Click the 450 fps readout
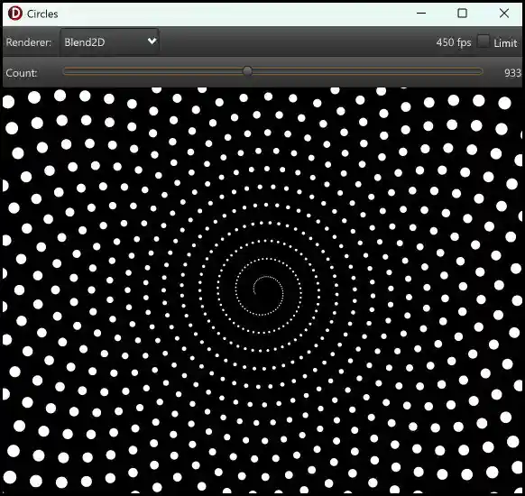The image size is (525, 496). [454, 42]
